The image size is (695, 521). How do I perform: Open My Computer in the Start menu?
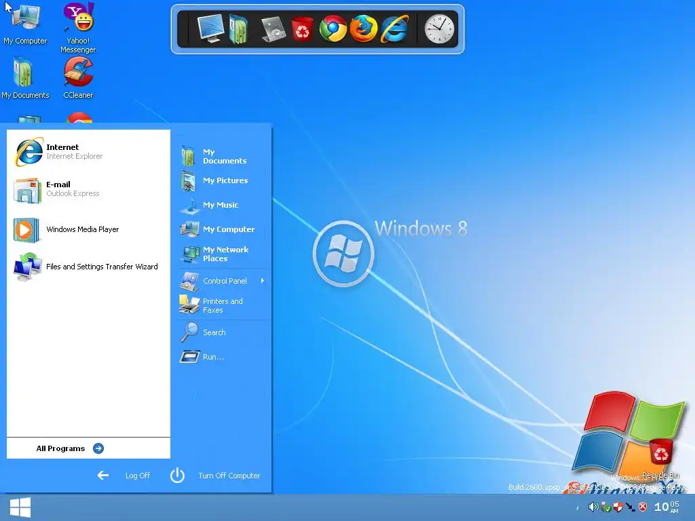pyautogui.click(x=223, y=229)
